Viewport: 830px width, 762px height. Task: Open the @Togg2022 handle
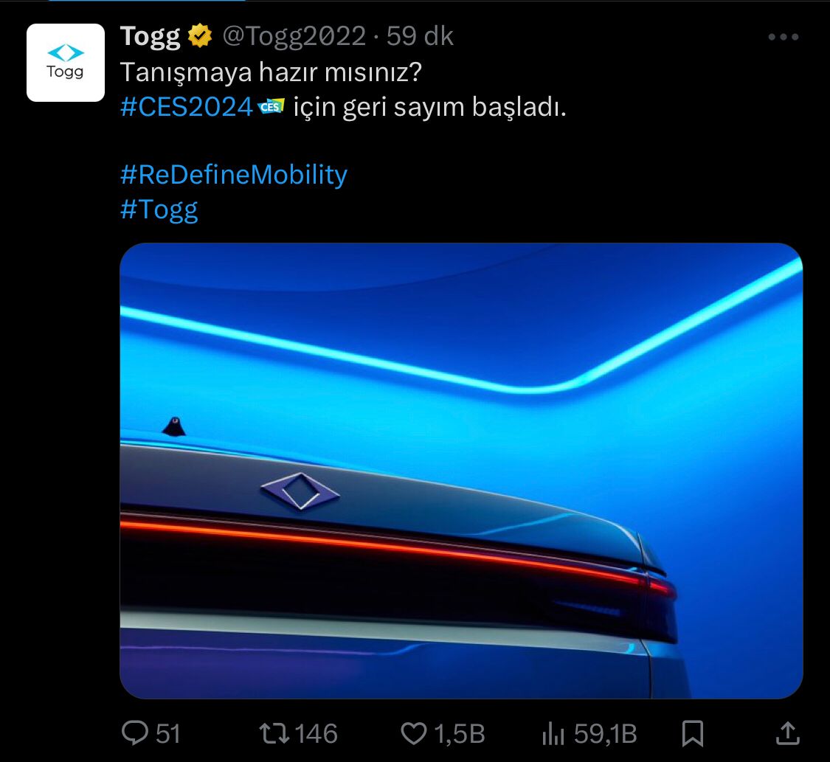click(x=294, y=36)
